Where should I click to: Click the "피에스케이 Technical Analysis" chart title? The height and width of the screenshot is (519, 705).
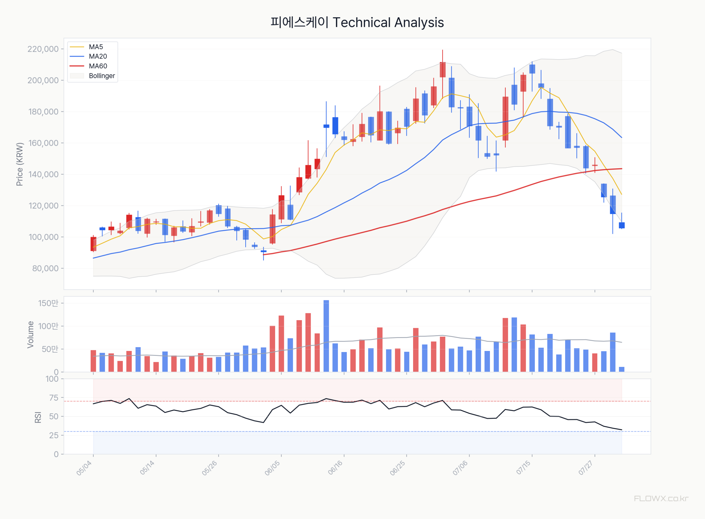click(x=357, y=22)
